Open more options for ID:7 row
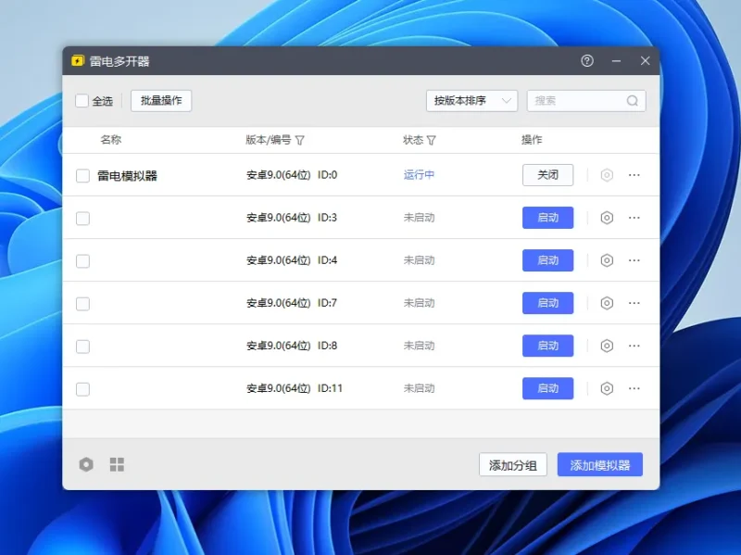The image size is (741, 555). click(x=634, y=303)
